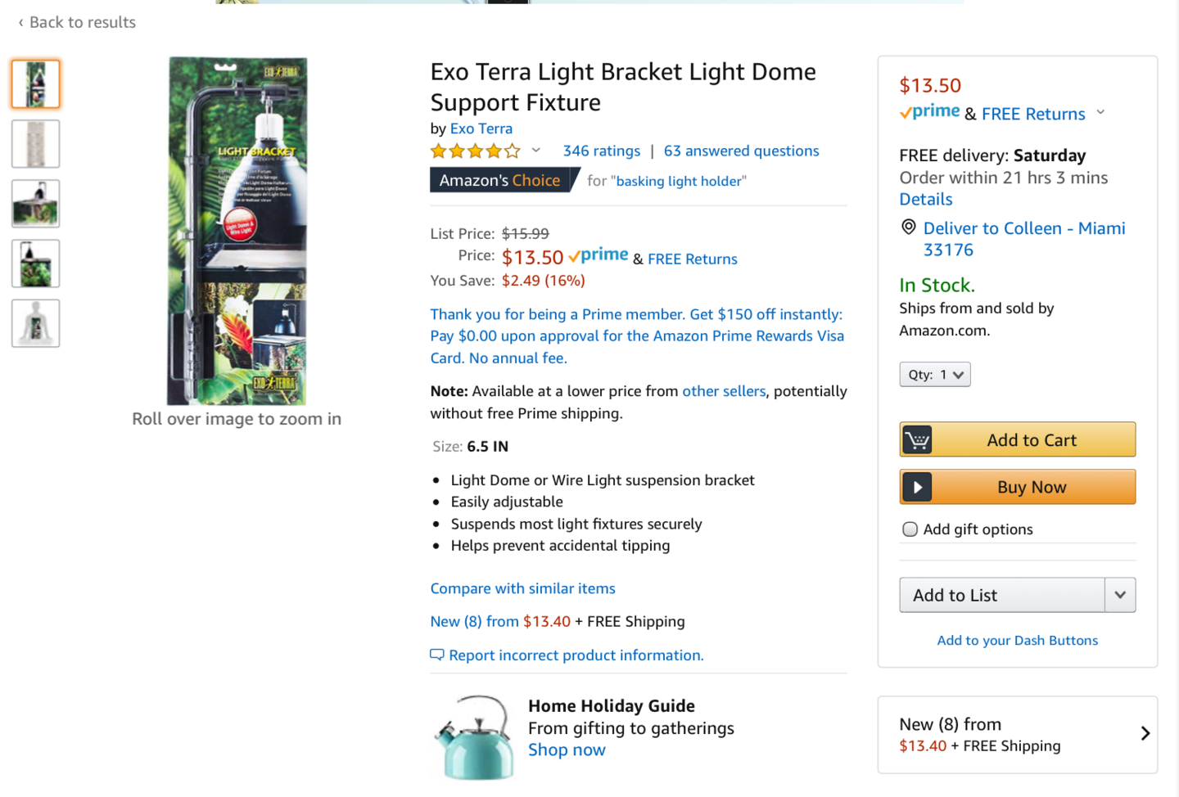Open the New (8) offers right arrow
The width and height of the screenshot is (1179, 797).
1145,734
